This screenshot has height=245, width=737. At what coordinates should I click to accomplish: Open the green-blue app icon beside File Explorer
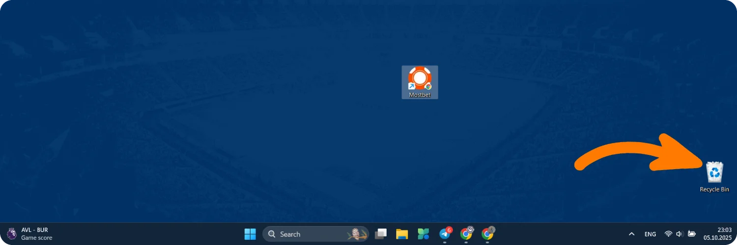point(424,234)
